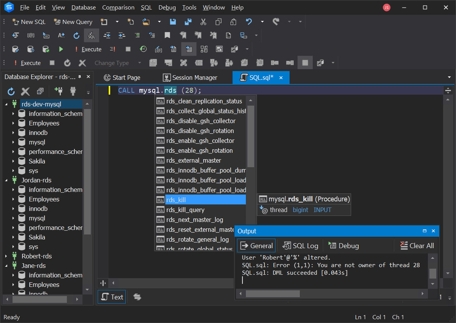Open the Change Type dropdown
The image size is (456, 323).
[139, 63]
